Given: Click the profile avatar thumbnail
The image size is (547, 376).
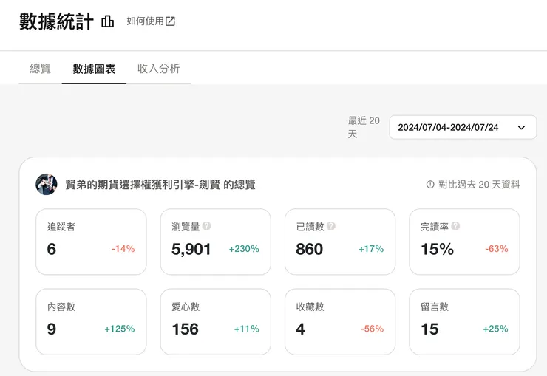Looking at the screenshot, I should pos(47,185).
